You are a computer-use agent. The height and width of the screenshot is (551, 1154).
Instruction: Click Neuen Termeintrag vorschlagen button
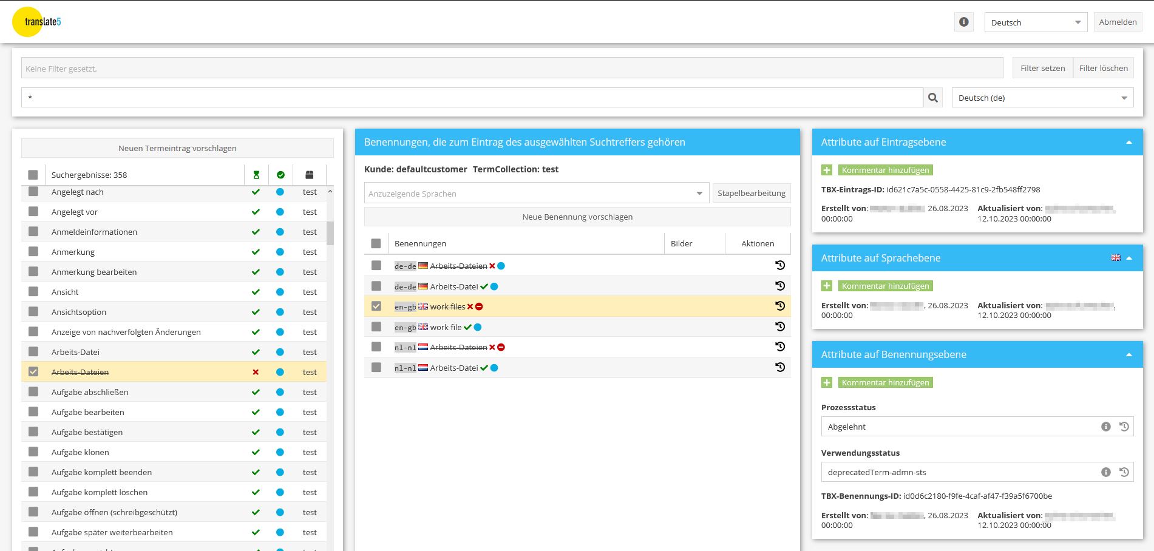click(177, 148)
